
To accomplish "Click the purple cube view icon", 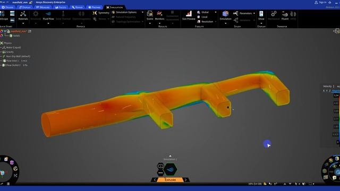I will coord(12,162).
